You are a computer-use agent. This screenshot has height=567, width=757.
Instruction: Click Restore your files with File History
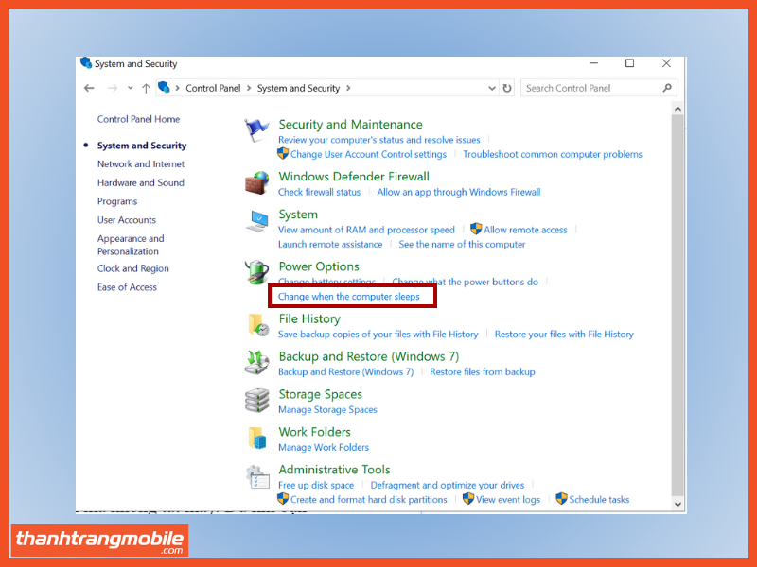tap(564, 335)
